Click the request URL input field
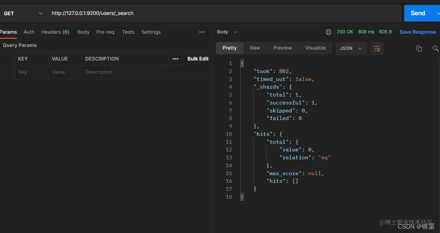 [x=224, y=13]
